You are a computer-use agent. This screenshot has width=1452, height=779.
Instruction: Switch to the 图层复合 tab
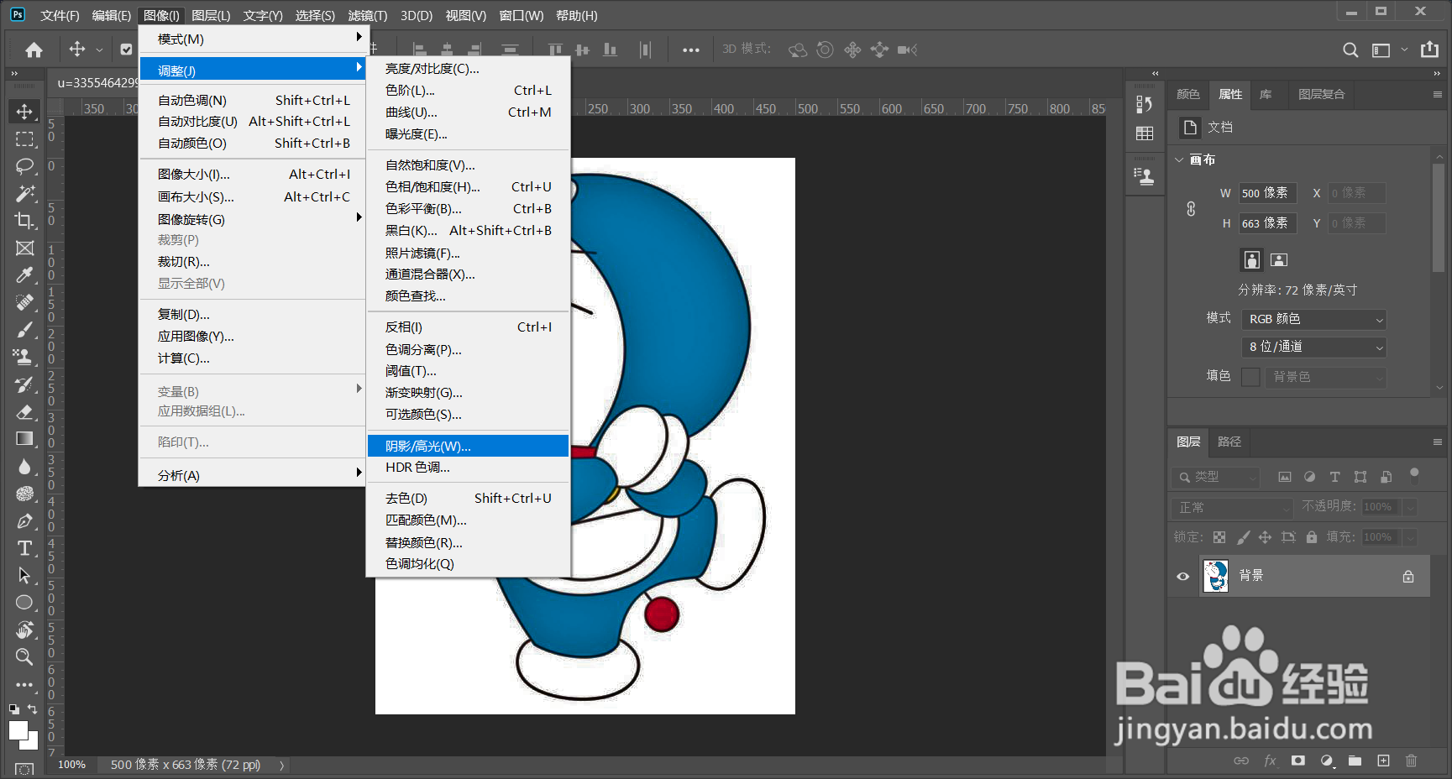1321,94
